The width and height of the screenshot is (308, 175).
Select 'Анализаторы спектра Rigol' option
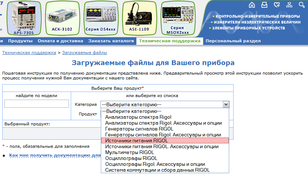click(133, 117)
